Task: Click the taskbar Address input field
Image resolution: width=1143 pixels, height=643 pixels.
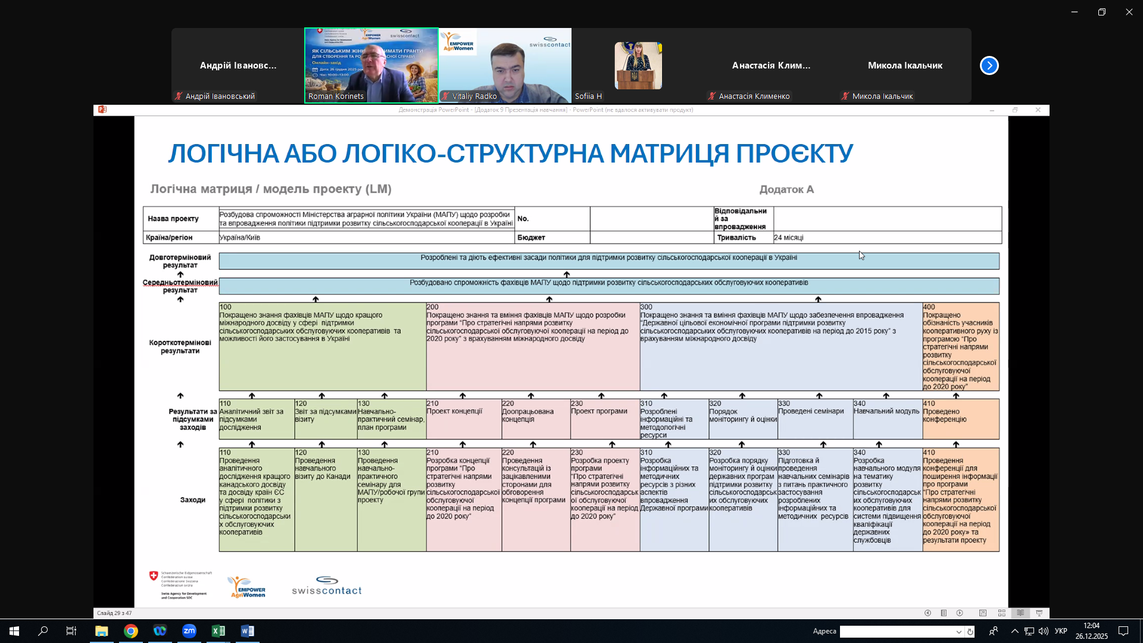Action: [896, 632]
